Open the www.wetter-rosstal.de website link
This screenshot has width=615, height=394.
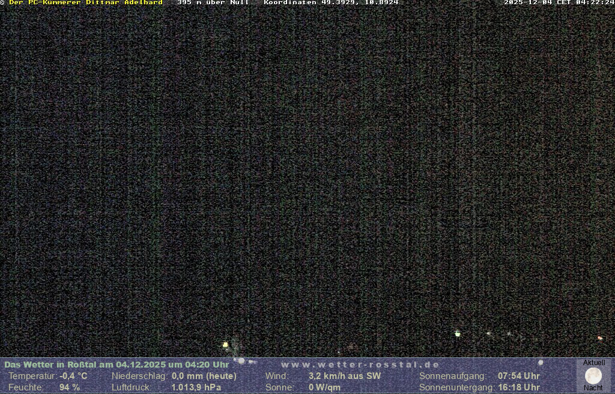coord(360,365)
